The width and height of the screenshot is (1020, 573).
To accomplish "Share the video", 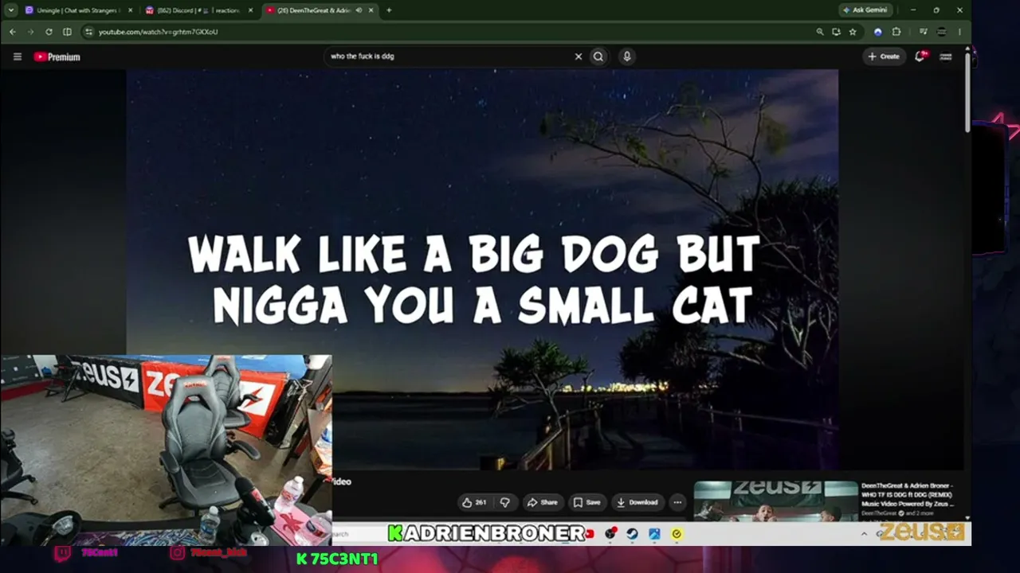I will tap(543, 502).
